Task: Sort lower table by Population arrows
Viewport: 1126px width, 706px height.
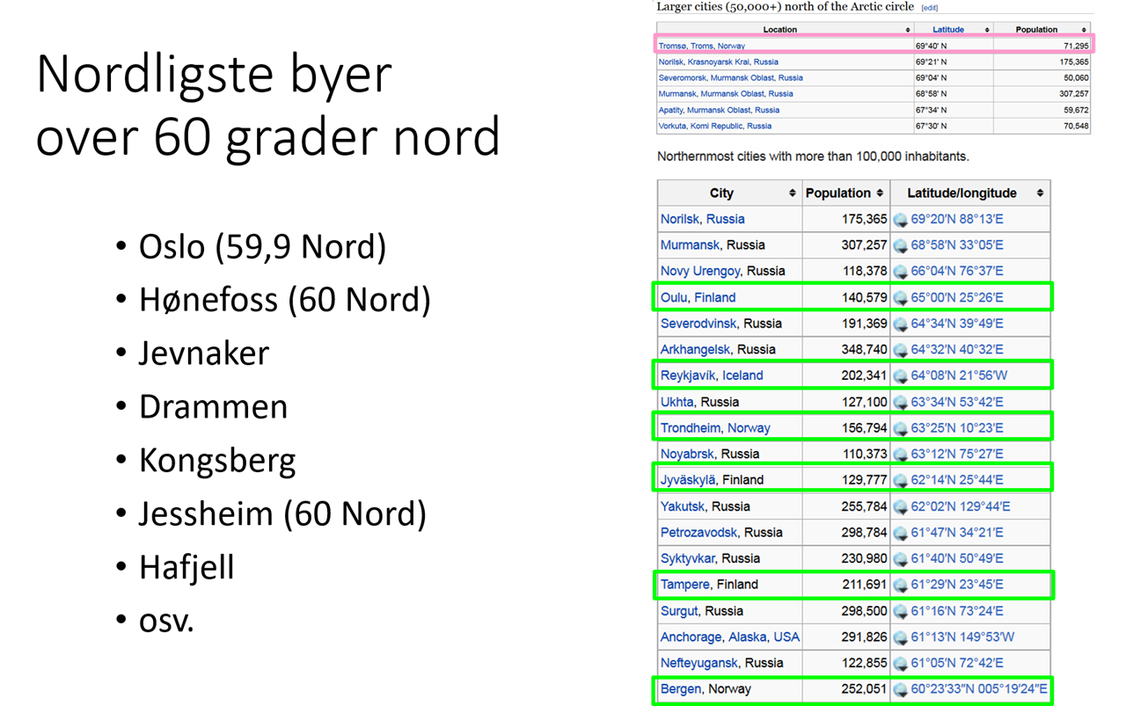Action: pos(880,193)
